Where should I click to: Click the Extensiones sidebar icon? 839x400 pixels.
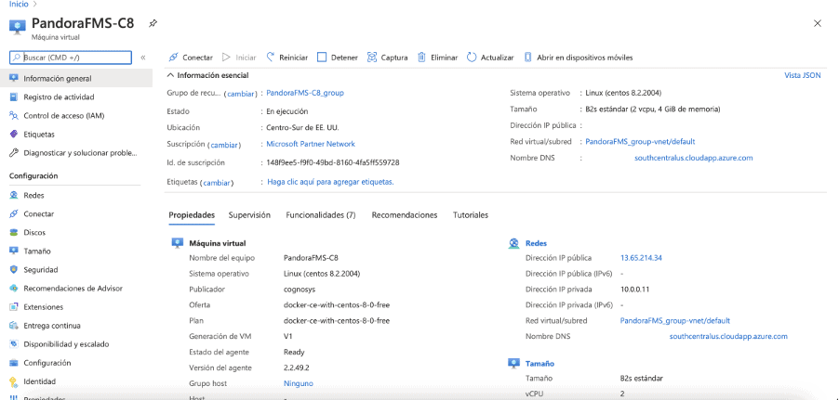14,307
